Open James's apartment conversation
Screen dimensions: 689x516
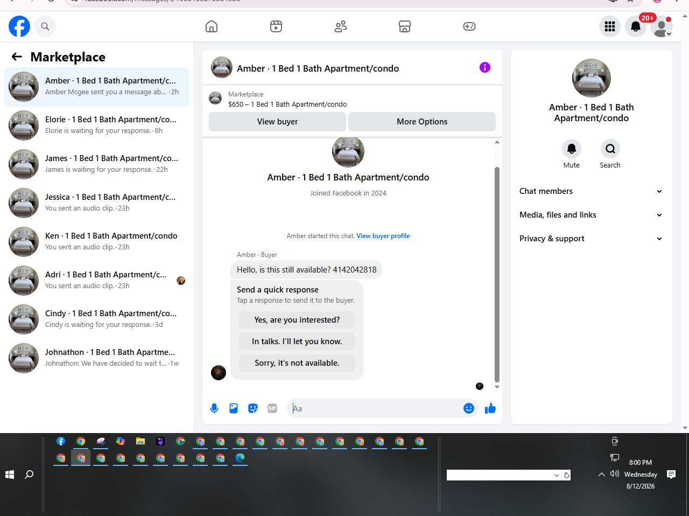[97, 164]
